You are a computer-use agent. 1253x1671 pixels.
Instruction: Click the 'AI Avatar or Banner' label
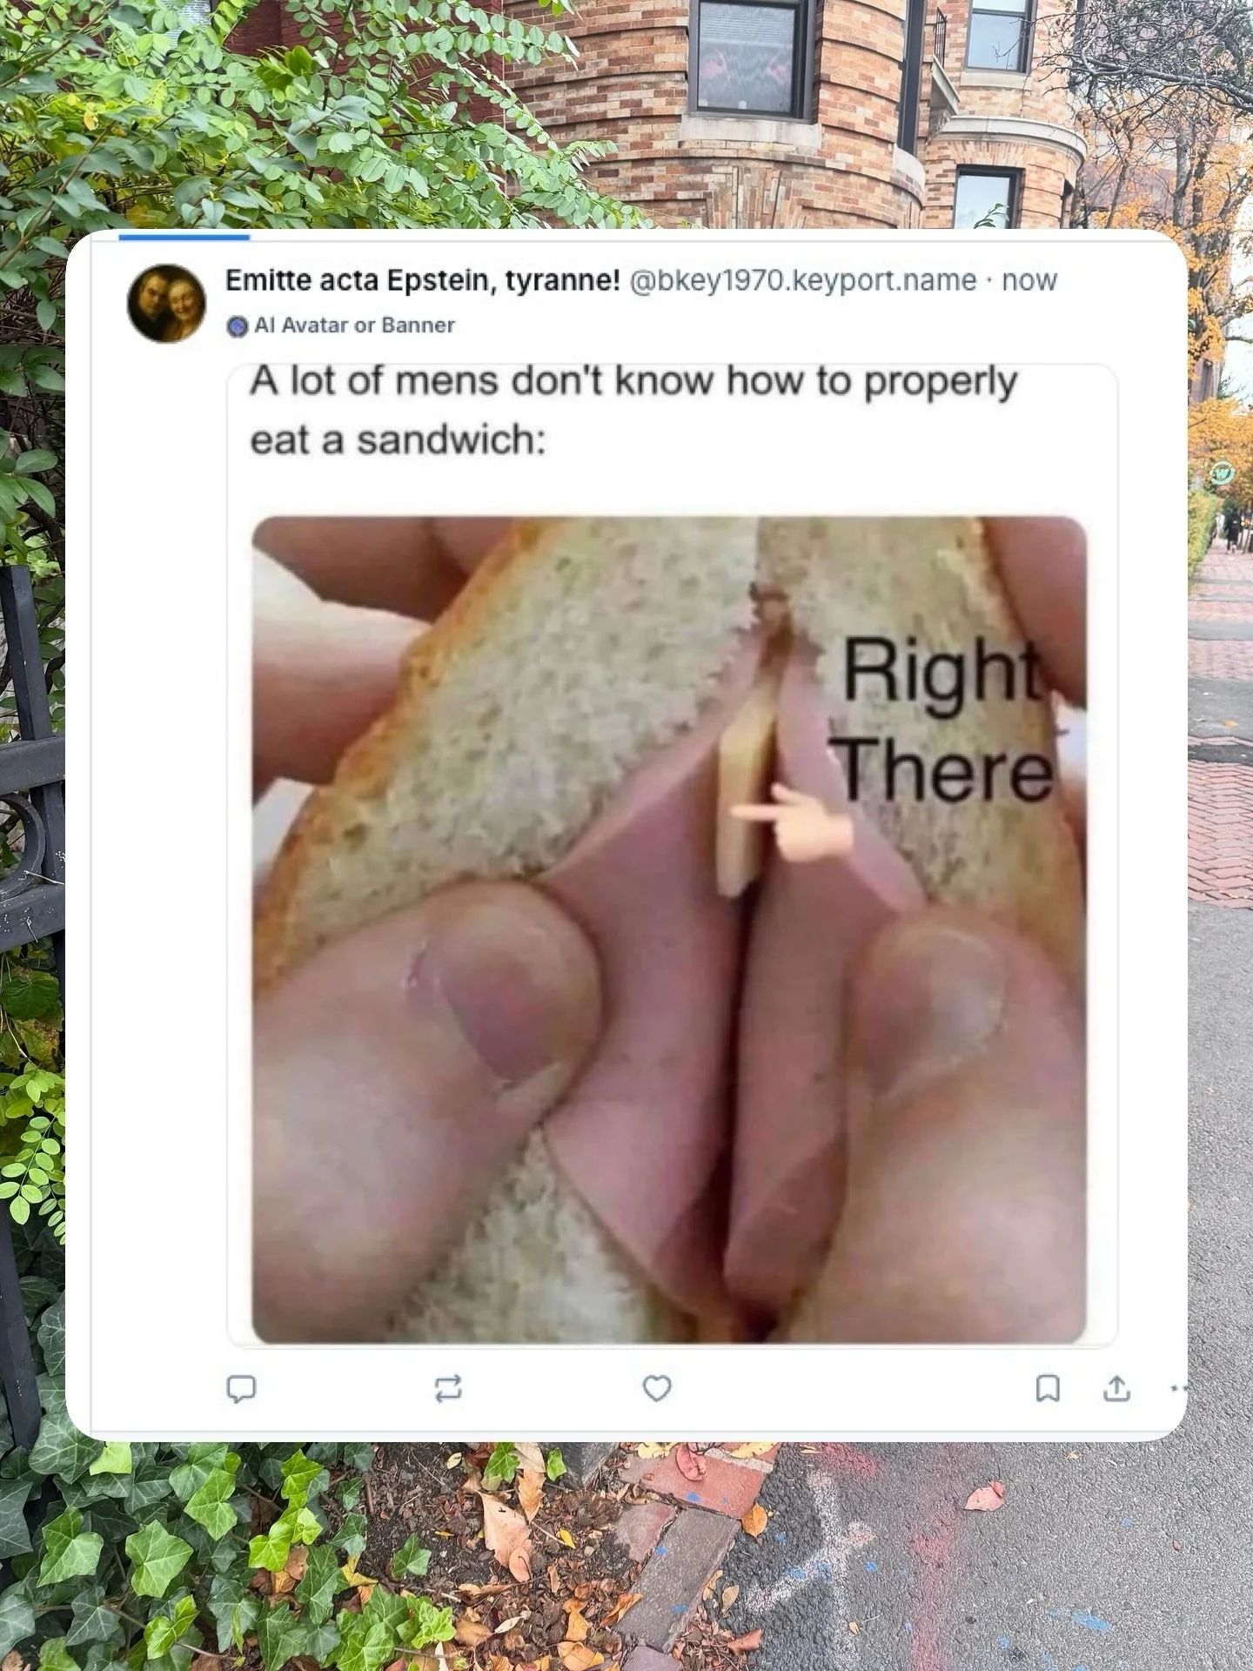[354, 325]
